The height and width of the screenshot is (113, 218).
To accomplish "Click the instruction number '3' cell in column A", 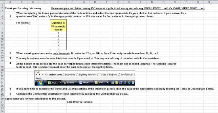I will click(10, 59).
